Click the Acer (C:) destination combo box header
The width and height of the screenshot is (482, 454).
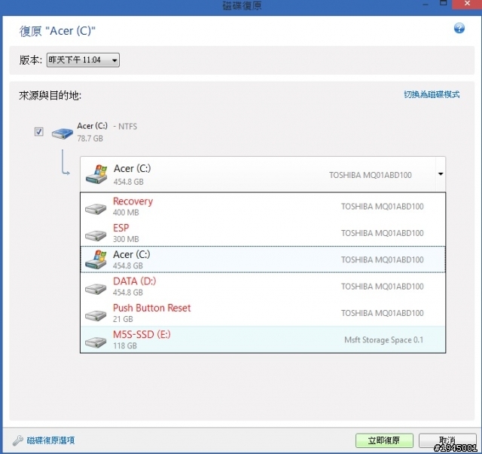click(x=263, y=174)
